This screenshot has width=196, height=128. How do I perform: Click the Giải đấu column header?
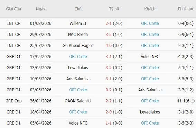pyautogui.click(x=13, y=9)
